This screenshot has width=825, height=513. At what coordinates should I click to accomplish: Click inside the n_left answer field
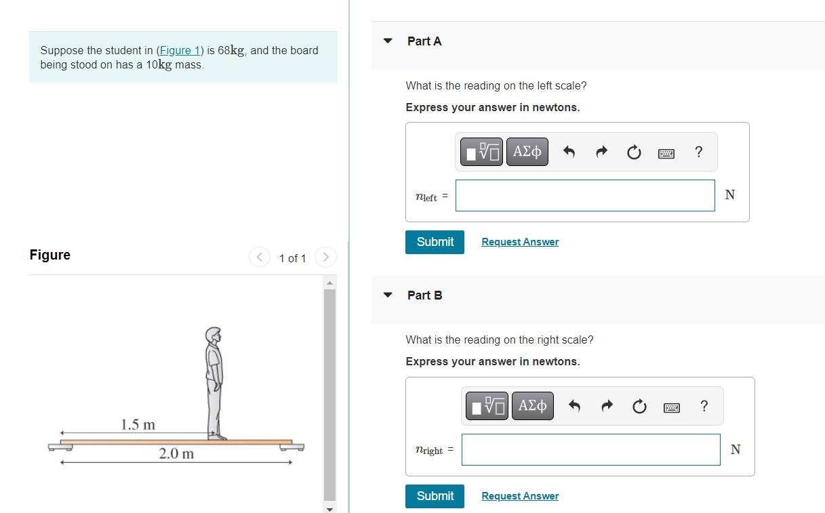584,195
